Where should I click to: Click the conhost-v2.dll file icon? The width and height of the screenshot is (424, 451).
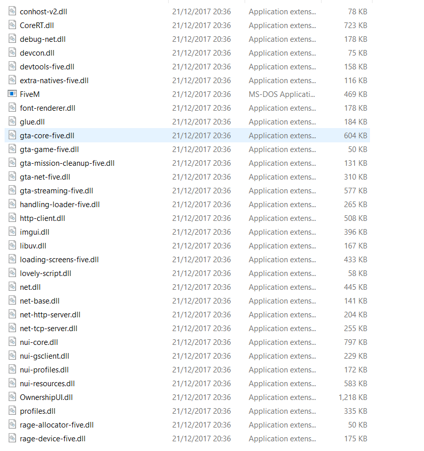[12, 11]
